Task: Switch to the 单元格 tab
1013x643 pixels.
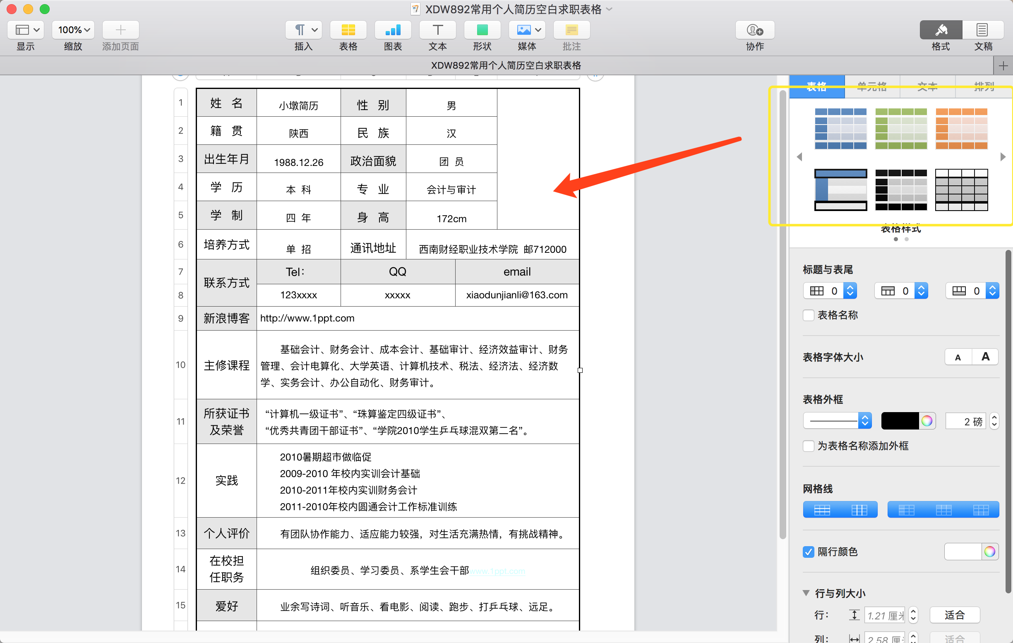Action: 871,86
